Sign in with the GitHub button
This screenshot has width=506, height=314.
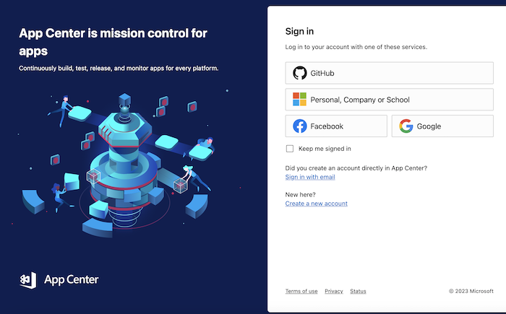[389, 73]
